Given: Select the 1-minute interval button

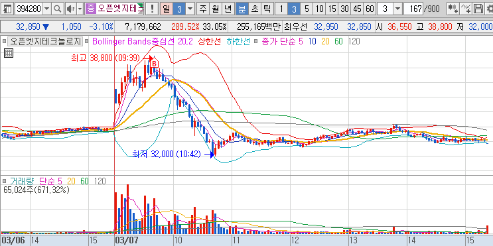Looking at the screenshot, I should point(281,9).
